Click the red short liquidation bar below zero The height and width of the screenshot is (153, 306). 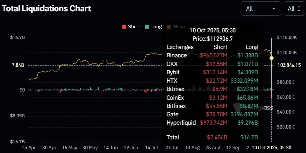click(272, 94)
